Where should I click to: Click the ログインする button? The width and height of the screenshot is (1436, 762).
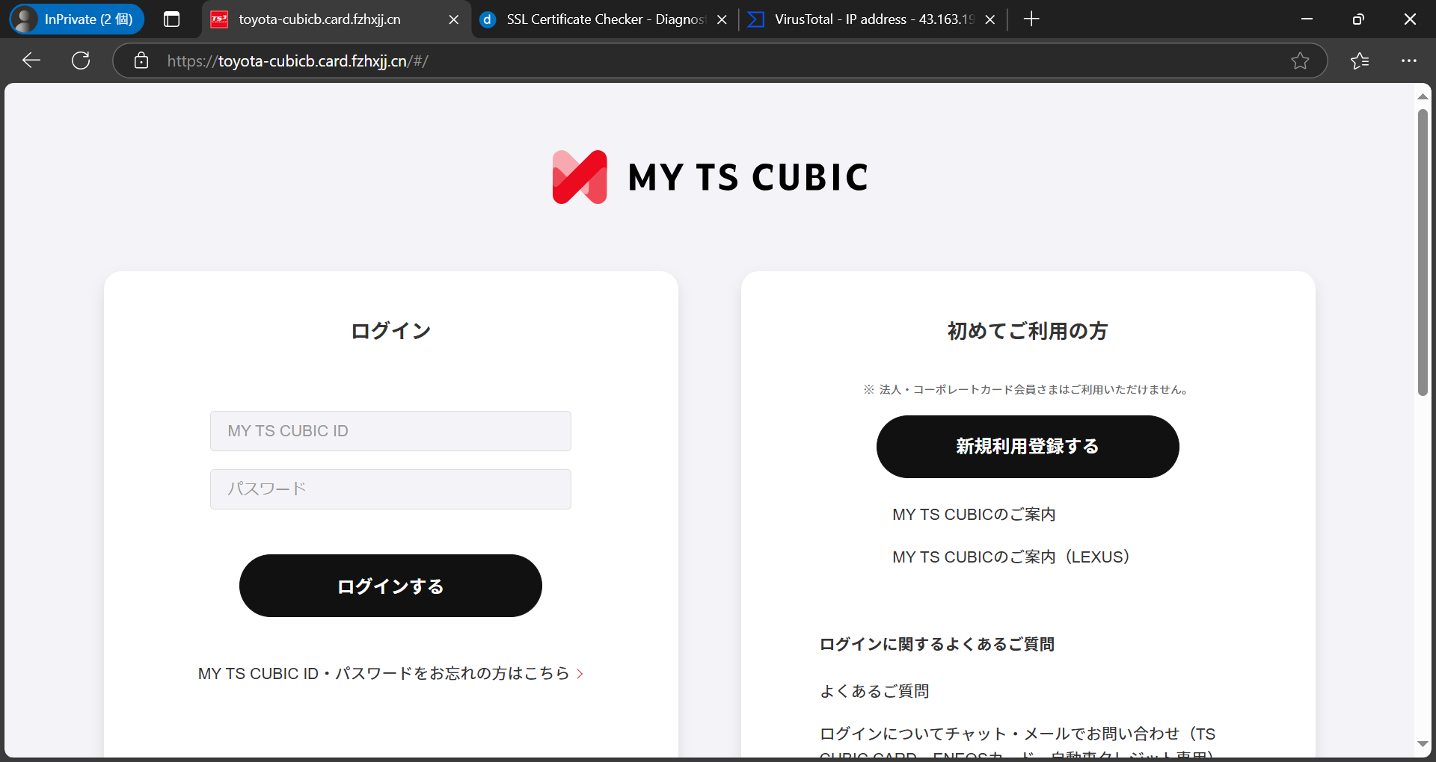coord(390,586)
